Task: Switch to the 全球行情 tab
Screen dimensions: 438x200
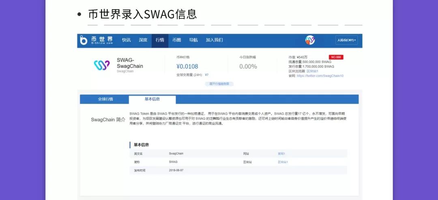Action: point(105,99)
